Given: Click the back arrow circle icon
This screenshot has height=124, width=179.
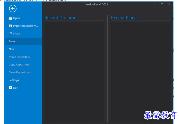Looking at the screenshot, I should (x=13, y=8).
